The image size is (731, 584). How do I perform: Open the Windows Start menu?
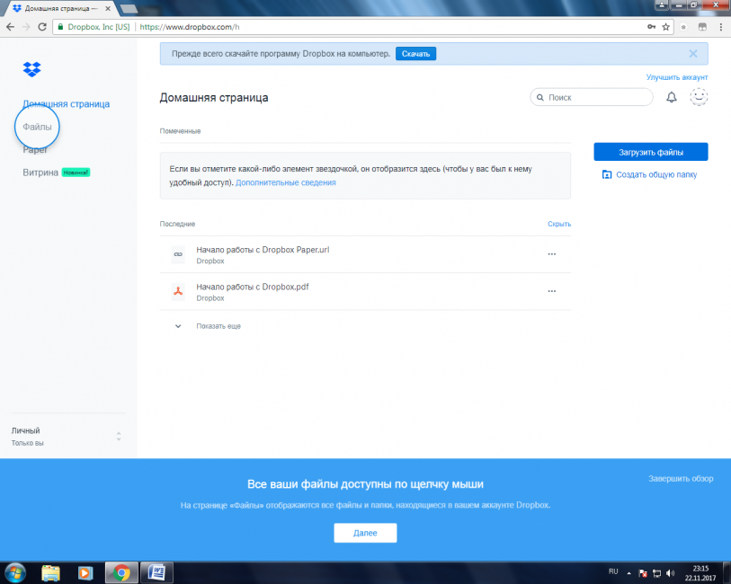click(x=15, y=573)
